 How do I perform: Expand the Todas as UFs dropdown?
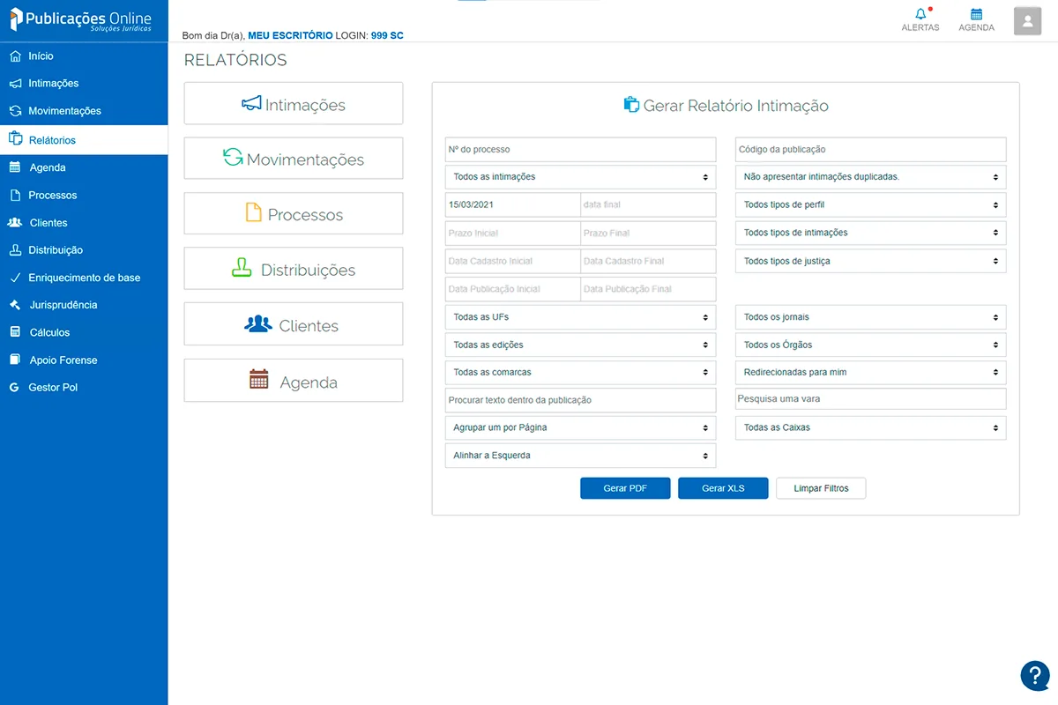pos(580,317)
